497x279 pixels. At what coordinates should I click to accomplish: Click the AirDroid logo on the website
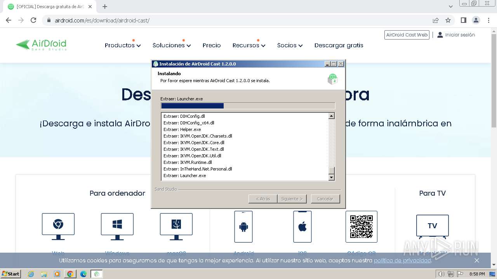coord(41,45)
